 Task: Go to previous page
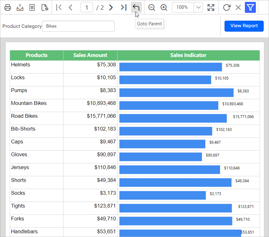coord(70,8)
